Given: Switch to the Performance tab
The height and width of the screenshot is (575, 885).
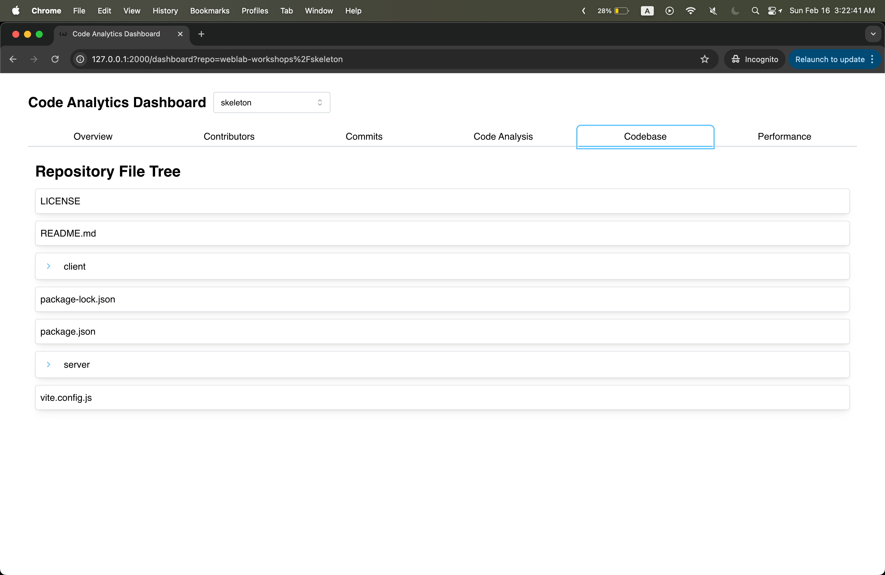Looking at the screenshot, I should point(784,136).
